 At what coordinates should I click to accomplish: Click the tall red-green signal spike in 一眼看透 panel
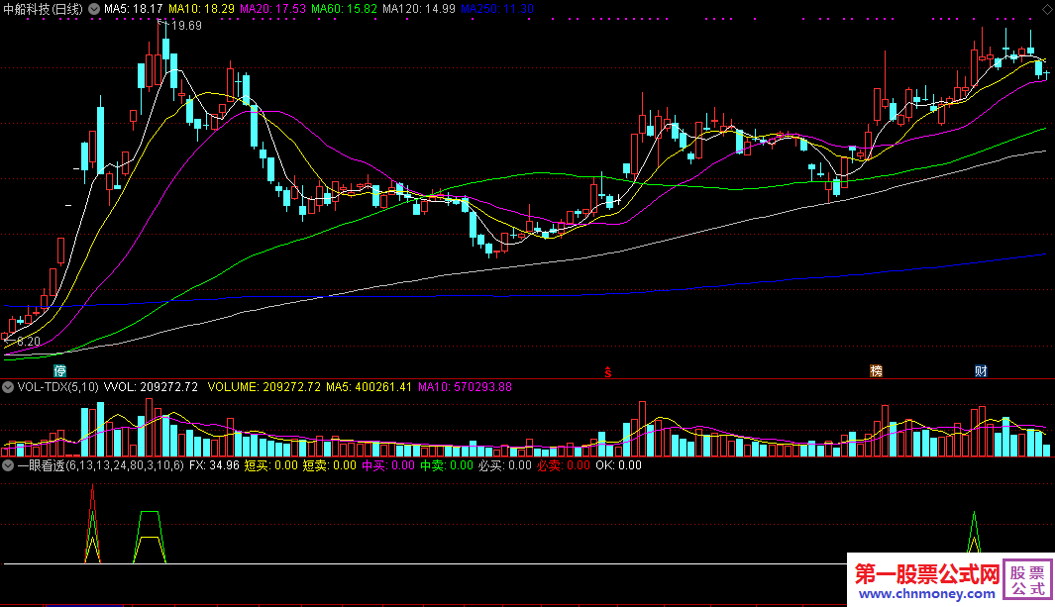pos(92,525)
